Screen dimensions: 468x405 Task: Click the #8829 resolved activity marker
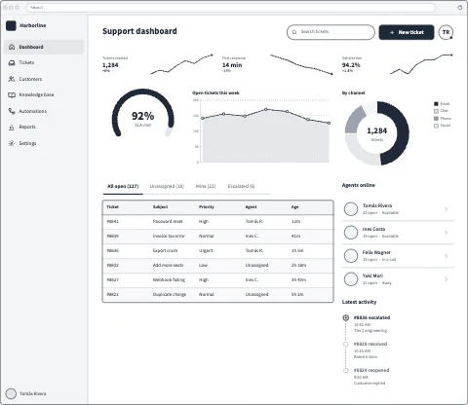[x=346, y=344]
